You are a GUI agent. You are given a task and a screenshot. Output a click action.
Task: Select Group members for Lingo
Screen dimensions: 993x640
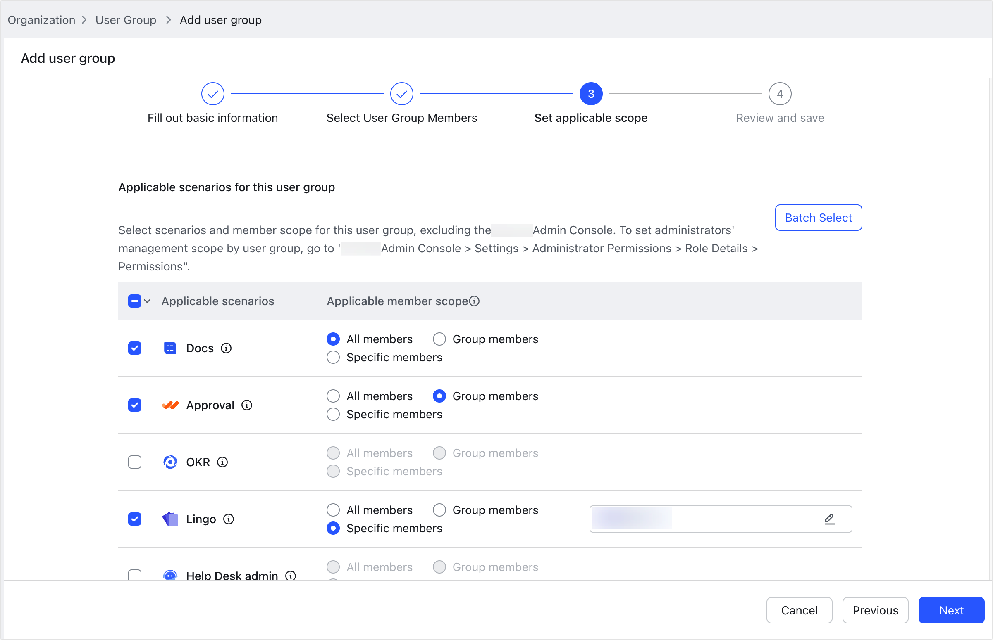click(x=439, y=510)
